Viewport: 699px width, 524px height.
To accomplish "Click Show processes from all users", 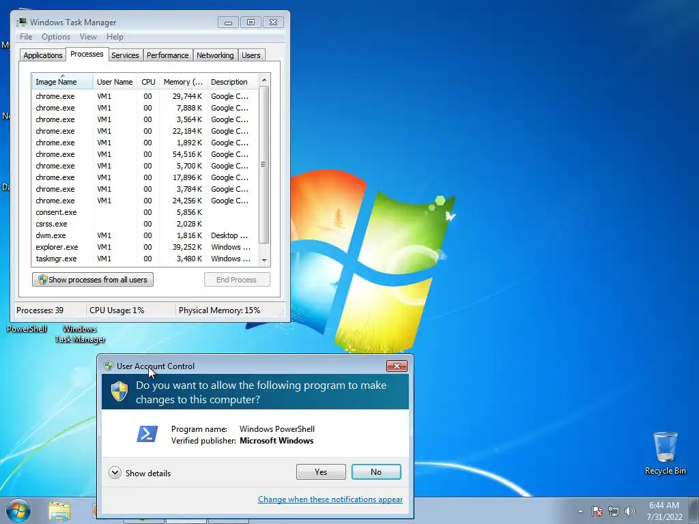I will (x=93, y=279).
